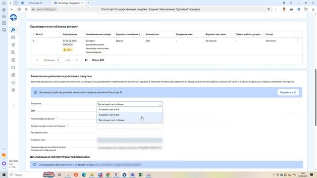Image resolution: width=317 pixels, height=178 pixels.
Task: Sort by the Код позиции column header
Action: (x=70, y=34)
